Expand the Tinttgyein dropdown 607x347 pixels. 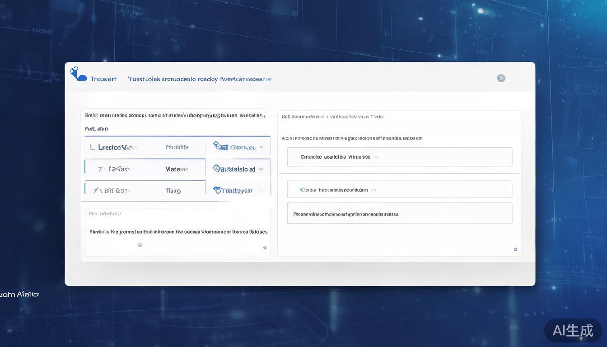pyautogui.click(x=261, y=190)
